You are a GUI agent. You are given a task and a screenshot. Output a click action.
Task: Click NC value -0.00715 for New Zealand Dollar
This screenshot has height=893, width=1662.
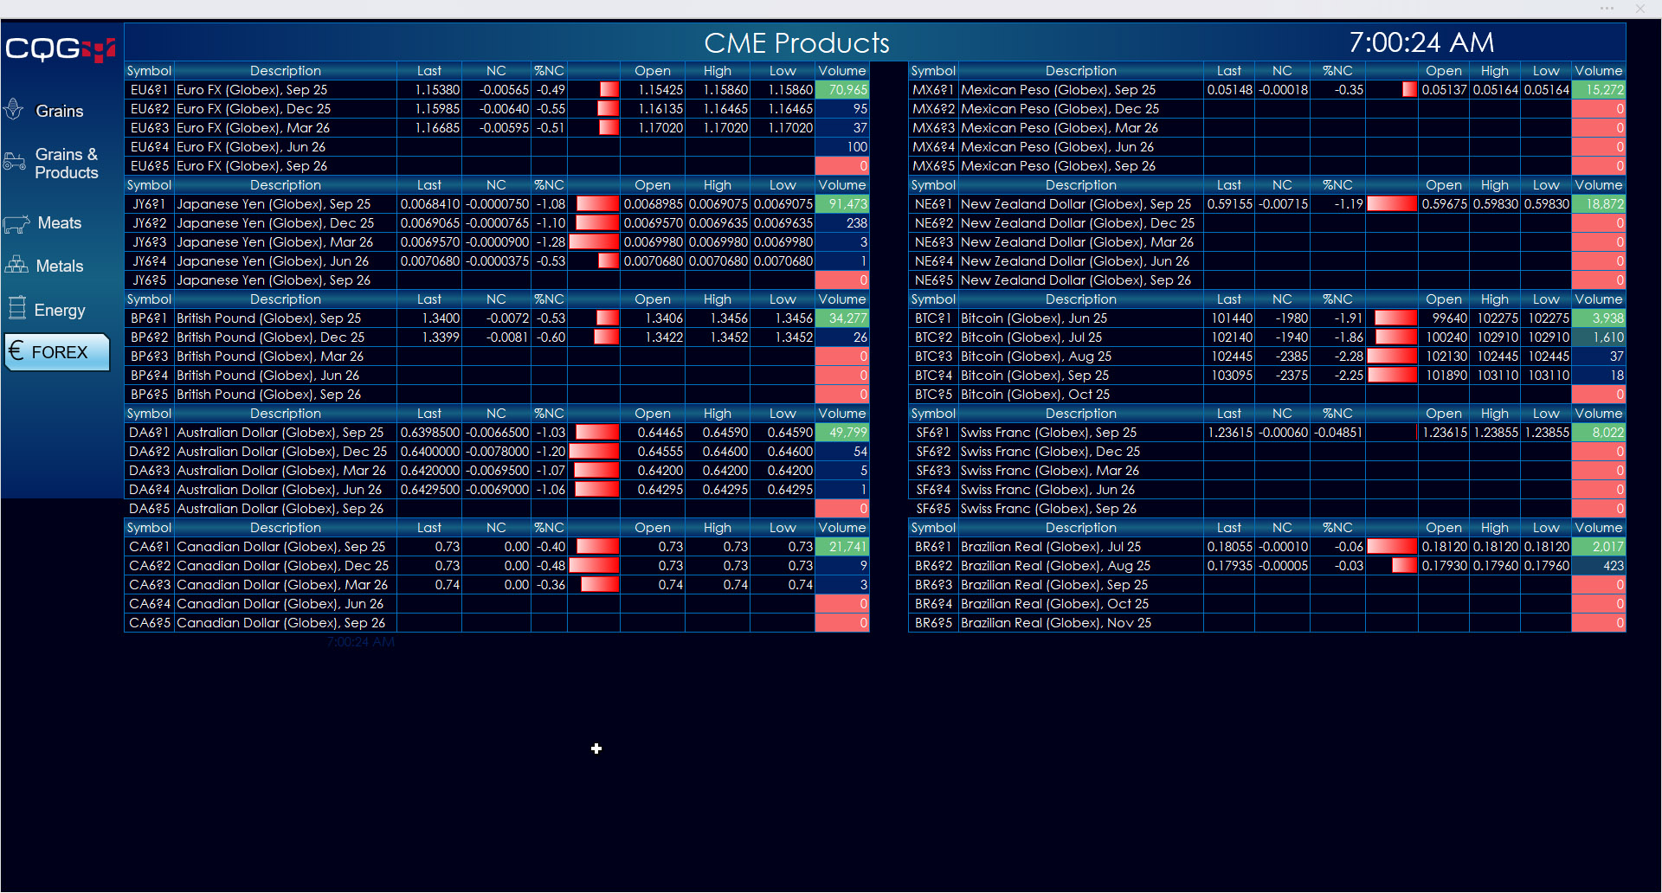(x=1282, y=204)
